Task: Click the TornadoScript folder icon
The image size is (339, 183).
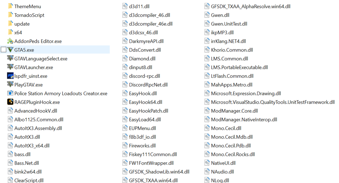Action: point(10,15)
